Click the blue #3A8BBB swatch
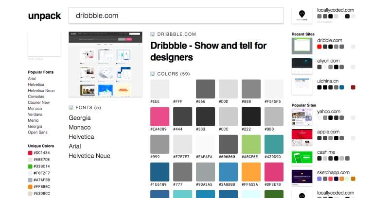 [x=228, y=172]
